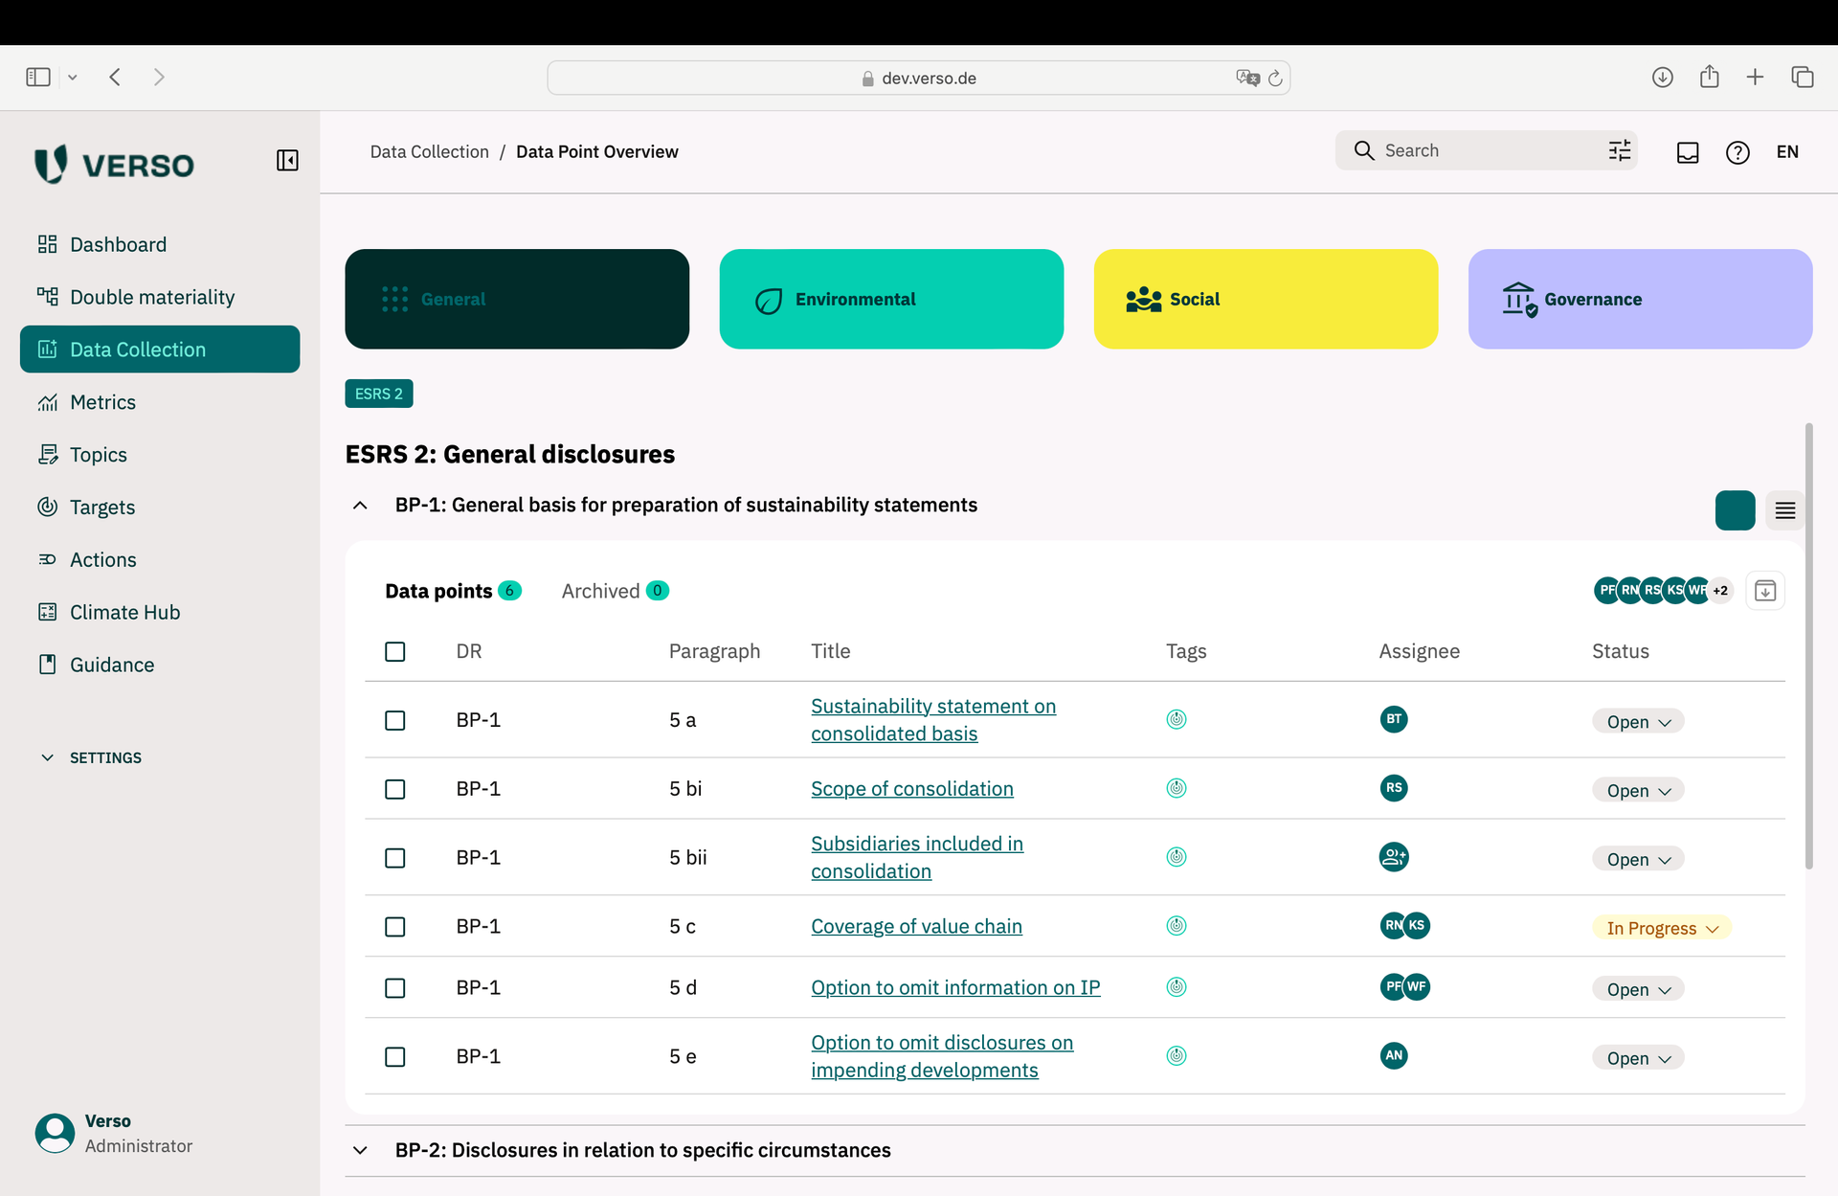Assign user icon in Subsidiaries row
Screen dimensions: 1838x1196
(x=1394, y=857)
